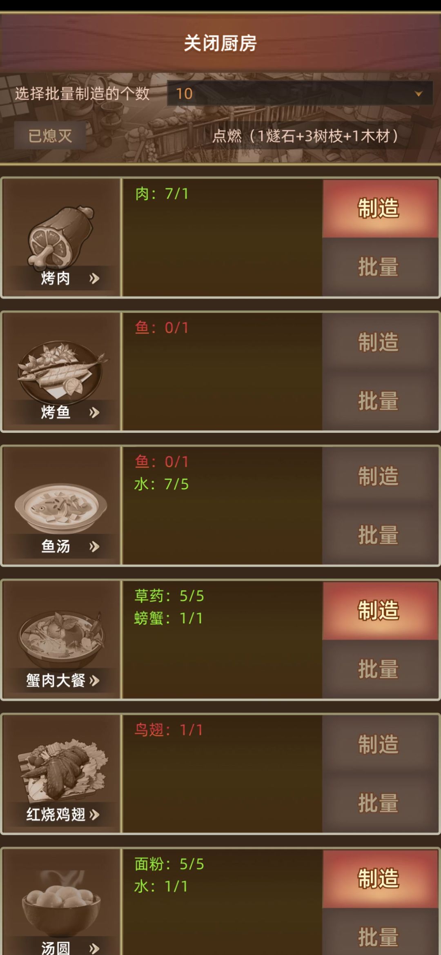The width and height of the screenshot is (441, 955).
Task: Click the 红烧鸡翅 鸟翅 ingredient panel
Action: click(222, 773)
